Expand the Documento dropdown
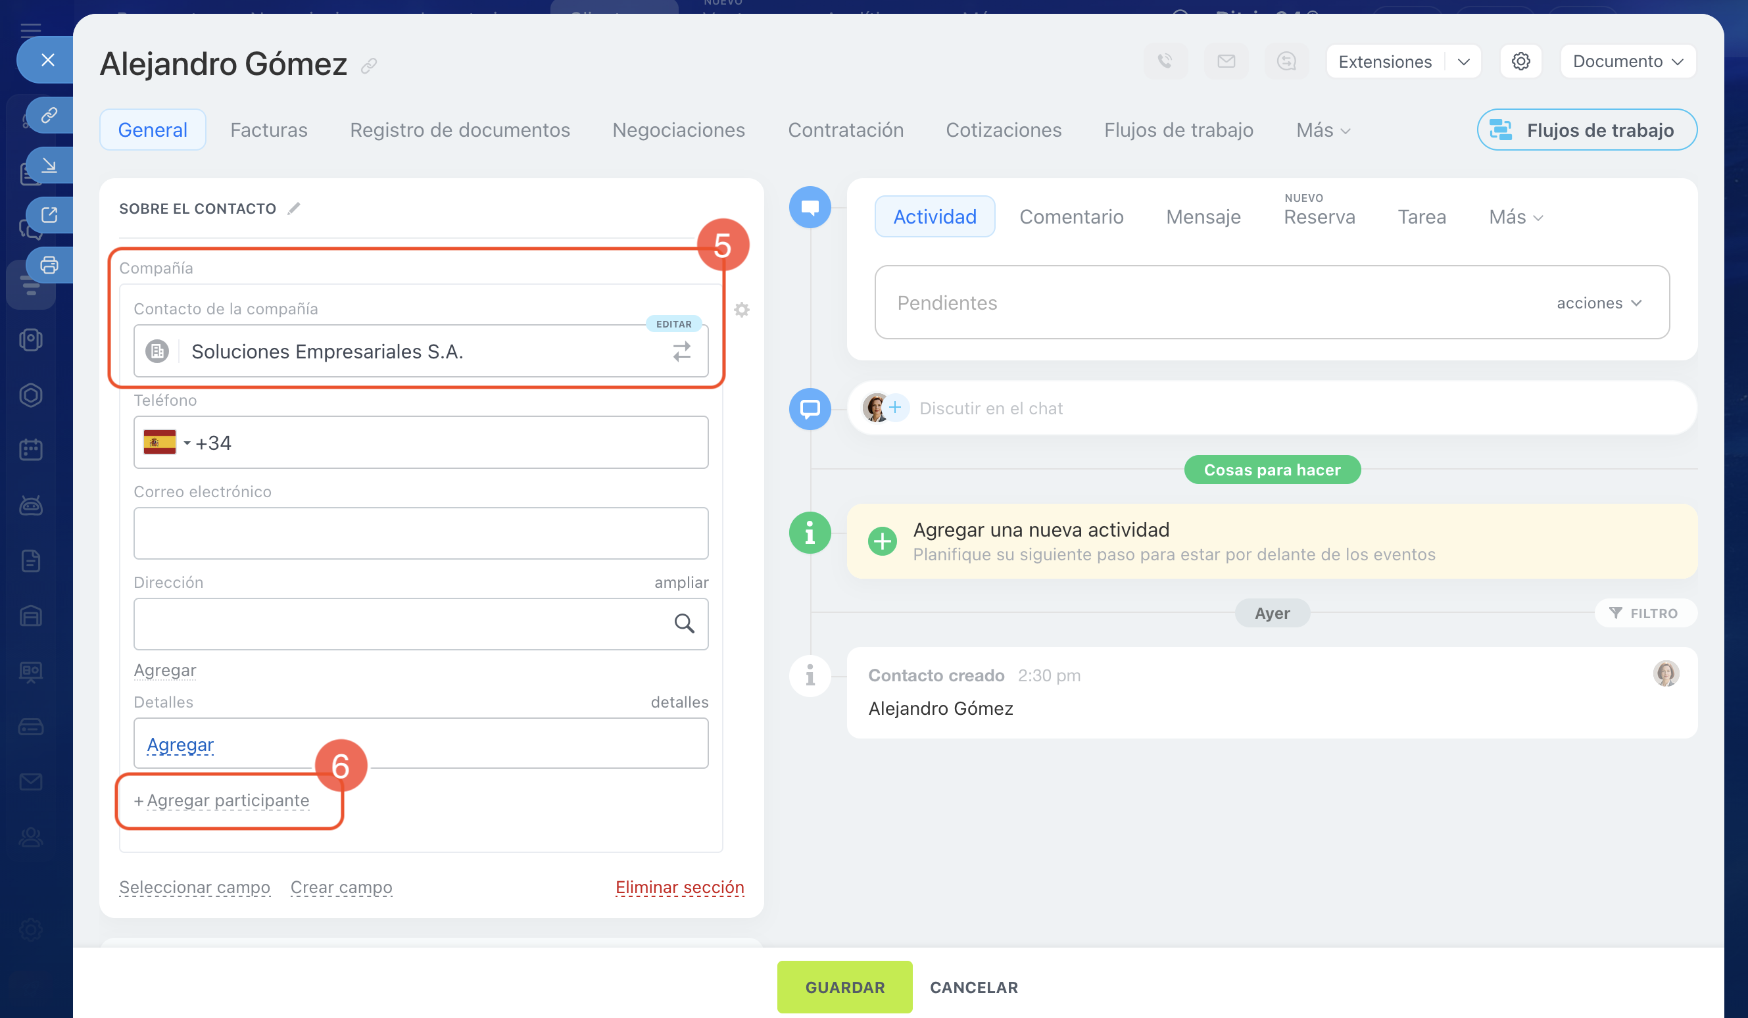Image resolution: width=1748 pixels, height=1018 pixels. pos(1627,61)
